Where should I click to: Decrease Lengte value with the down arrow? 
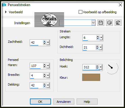point(98,39)
